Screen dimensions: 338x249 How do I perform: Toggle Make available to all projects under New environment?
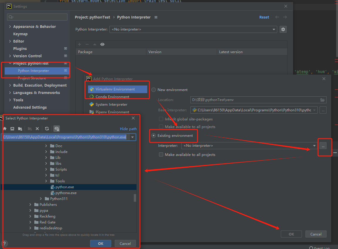tap(161, 127)
